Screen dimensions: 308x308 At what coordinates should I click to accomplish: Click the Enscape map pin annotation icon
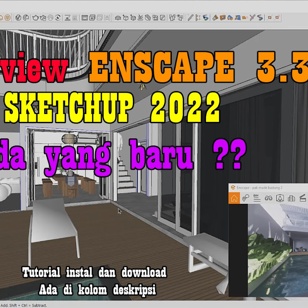tap(246, 198)
